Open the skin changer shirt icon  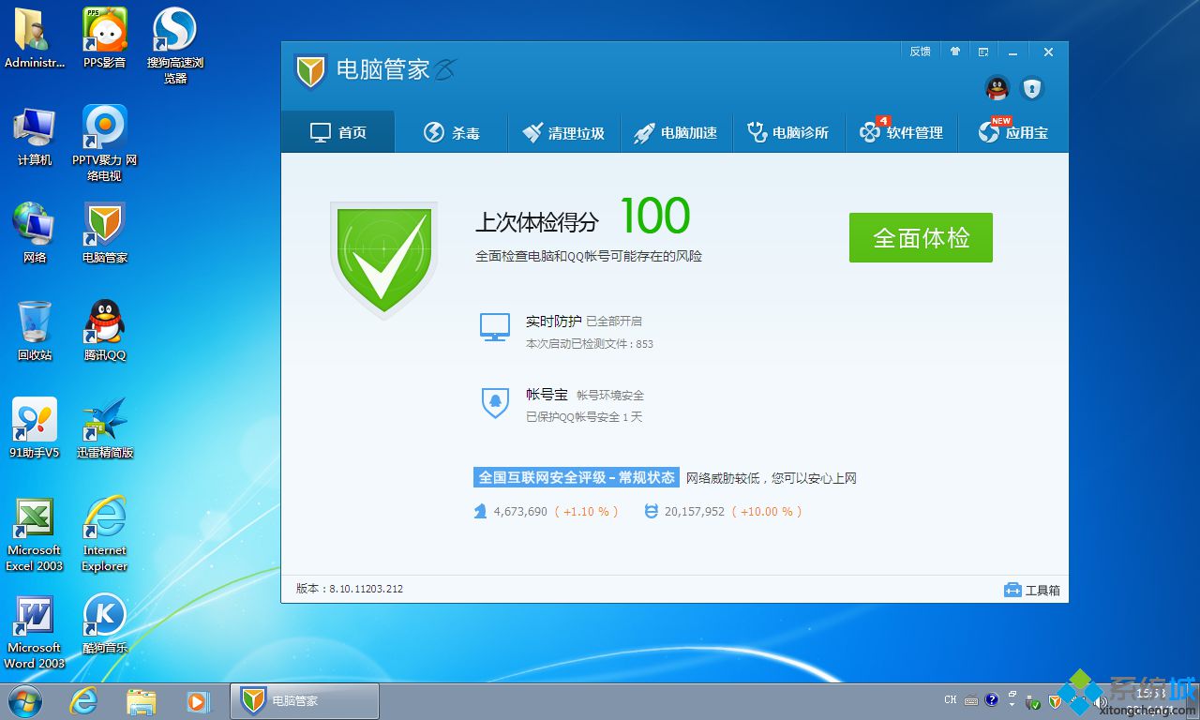coord(955,52)
